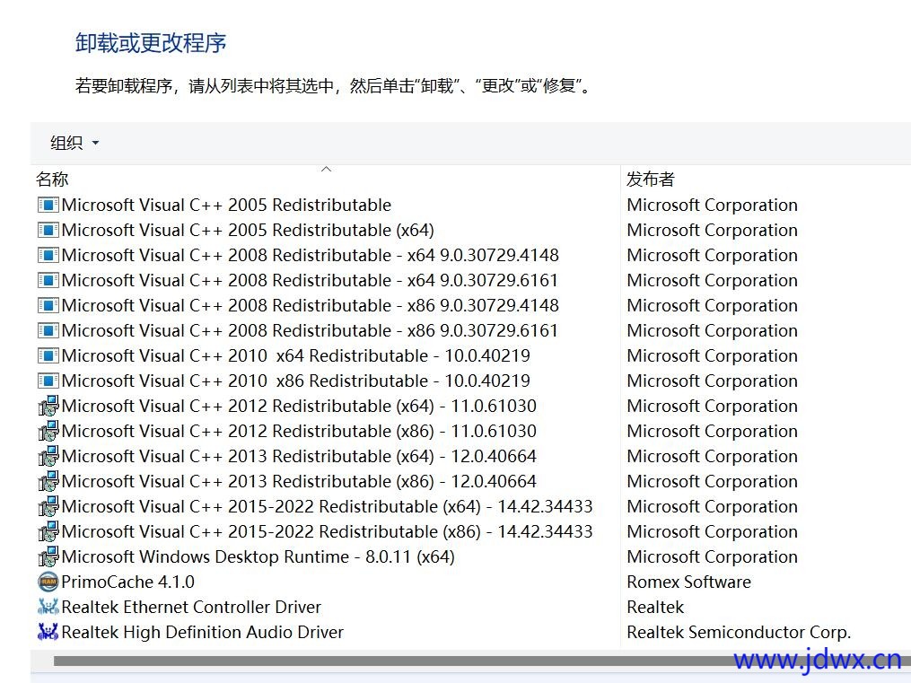Click icon of 2008 x86 9.0.30729.6161 entry
This screenshot has height=683, width=911.
tap(48, 330)
